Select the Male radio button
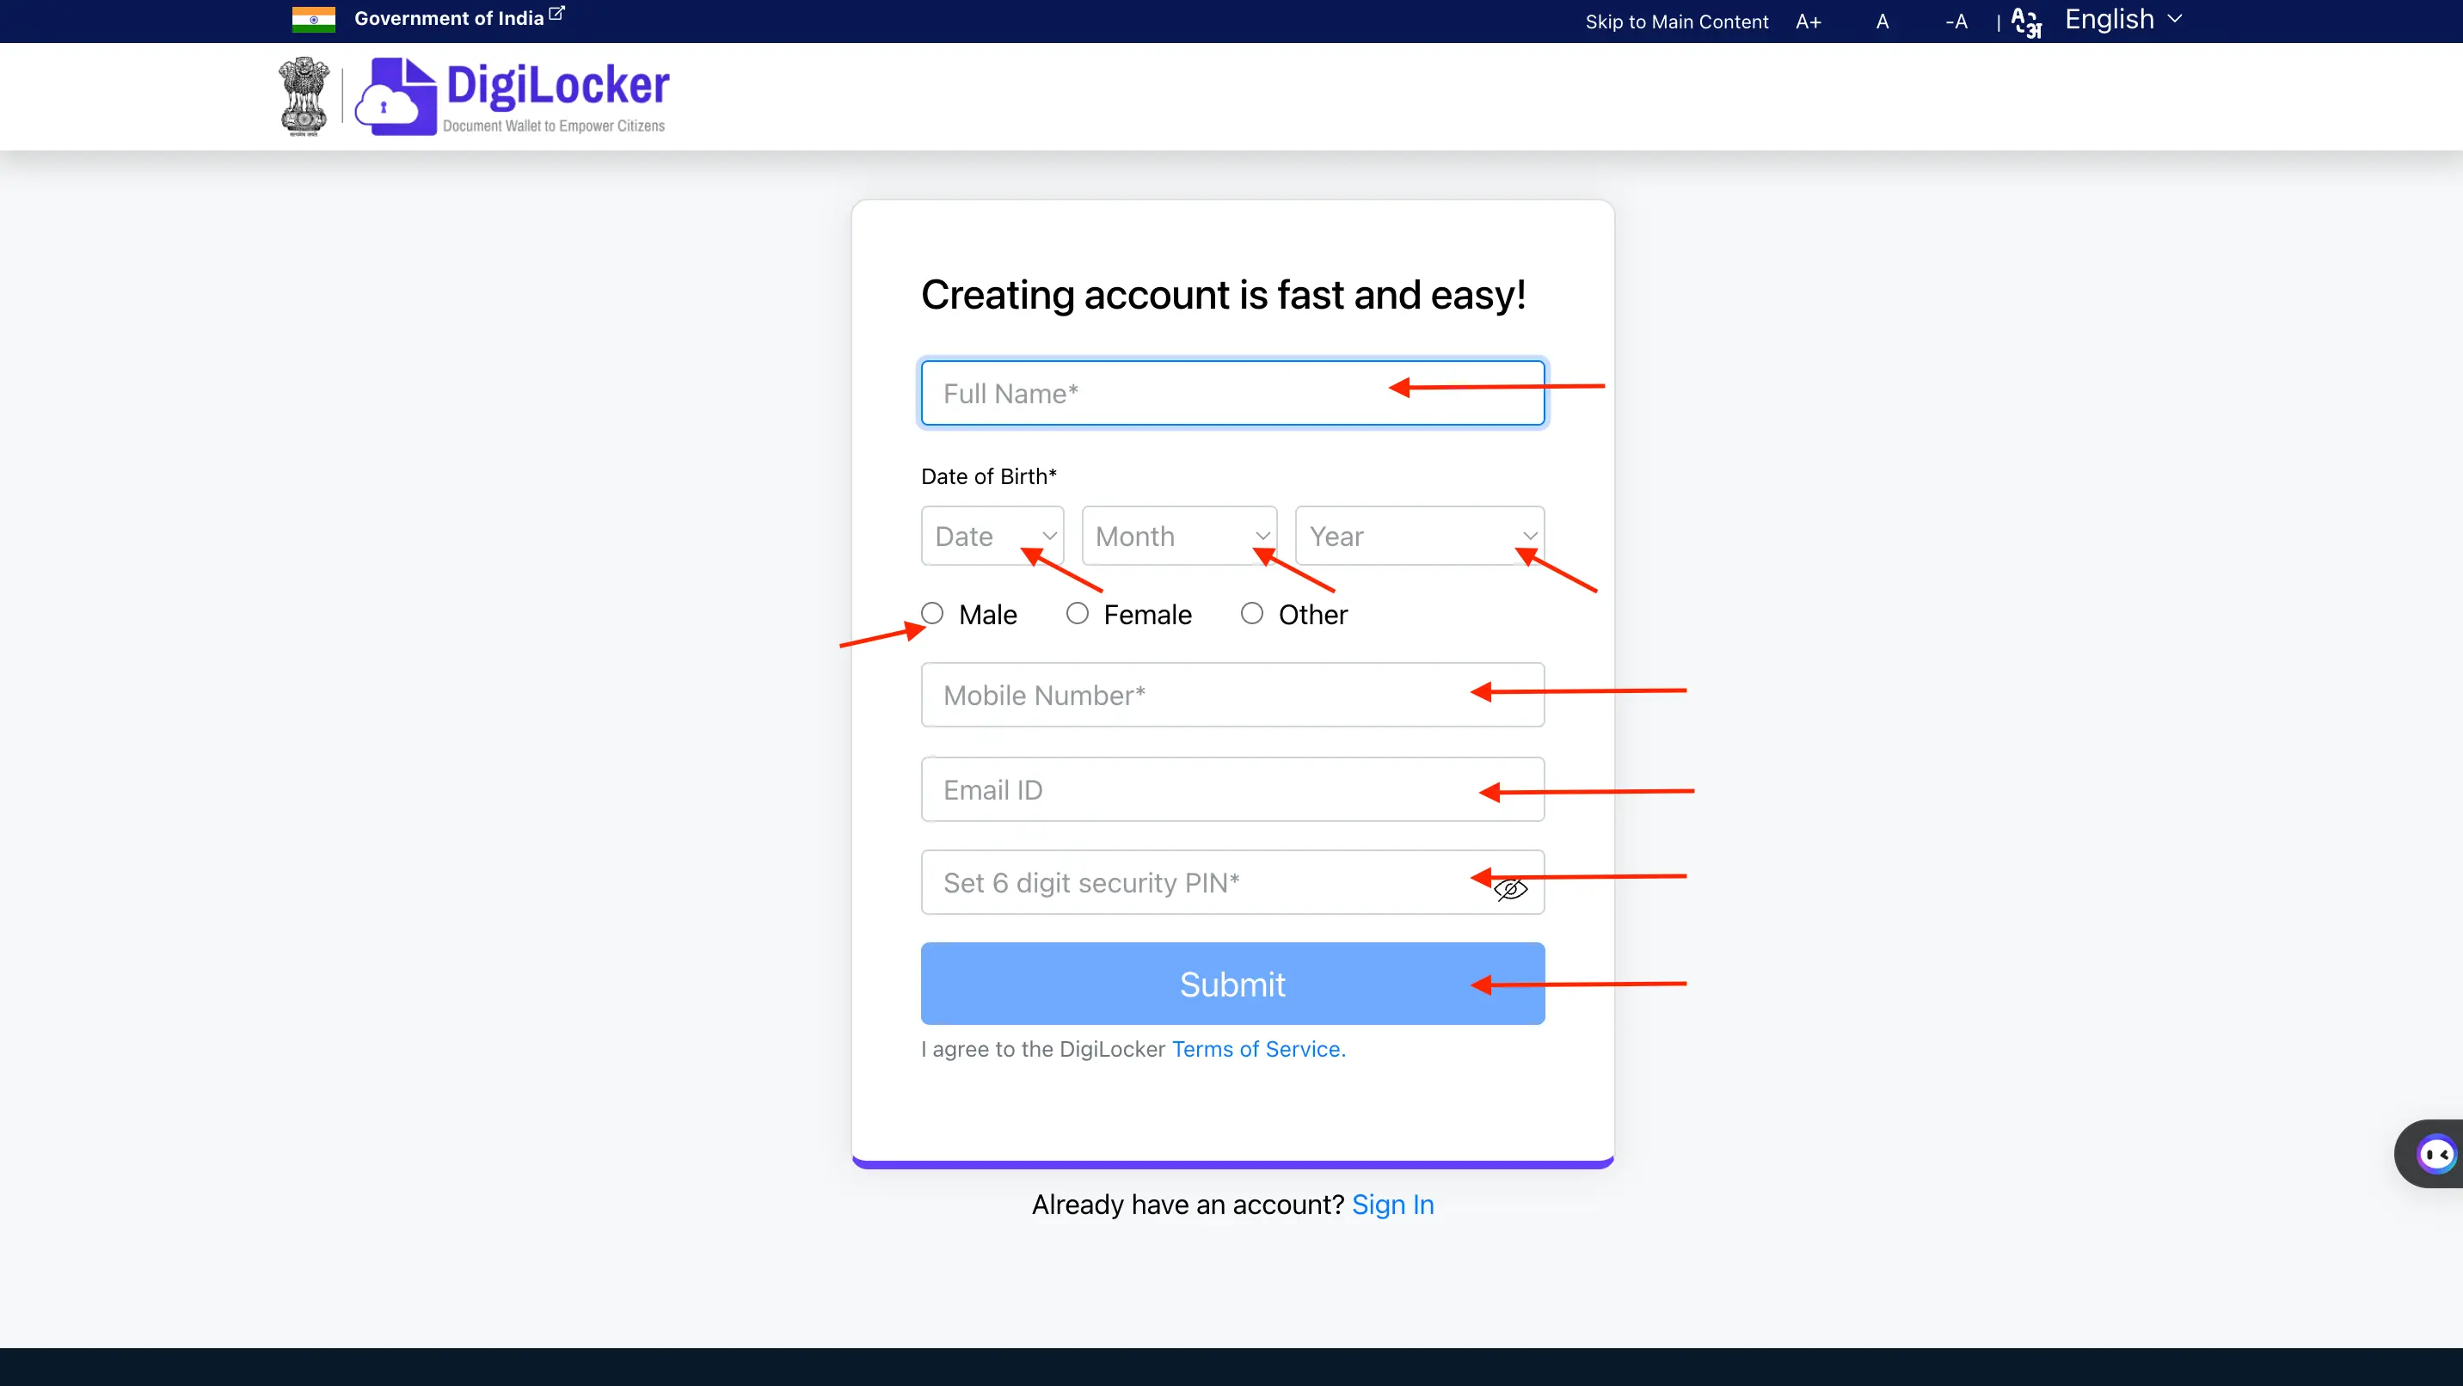This screenshot has width=2463, height=1386. click(x=932, y=612)
